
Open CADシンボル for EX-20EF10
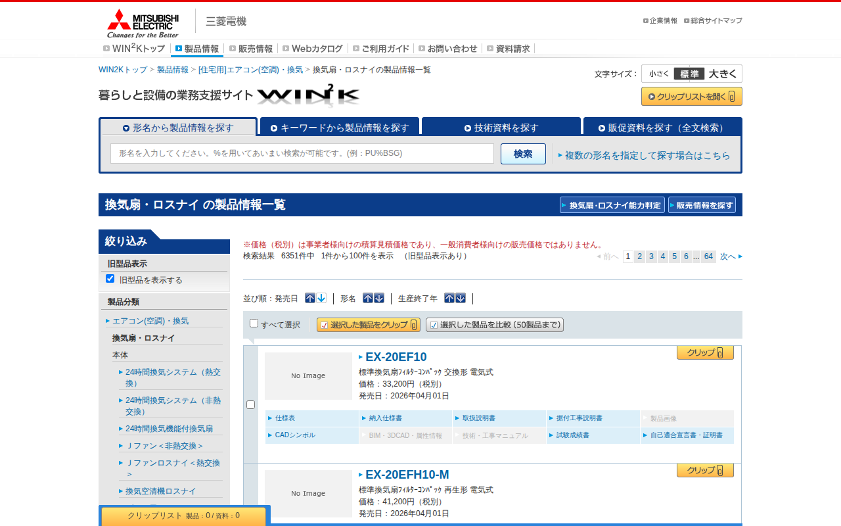[x=312, y=435]
